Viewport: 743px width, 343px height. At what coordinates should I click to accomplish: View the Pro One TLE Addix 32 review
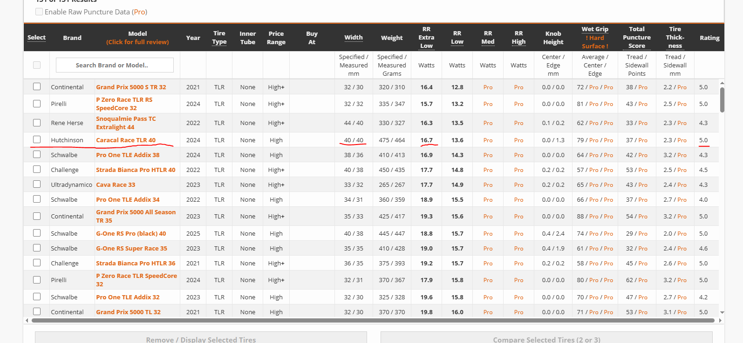point(128,297)
